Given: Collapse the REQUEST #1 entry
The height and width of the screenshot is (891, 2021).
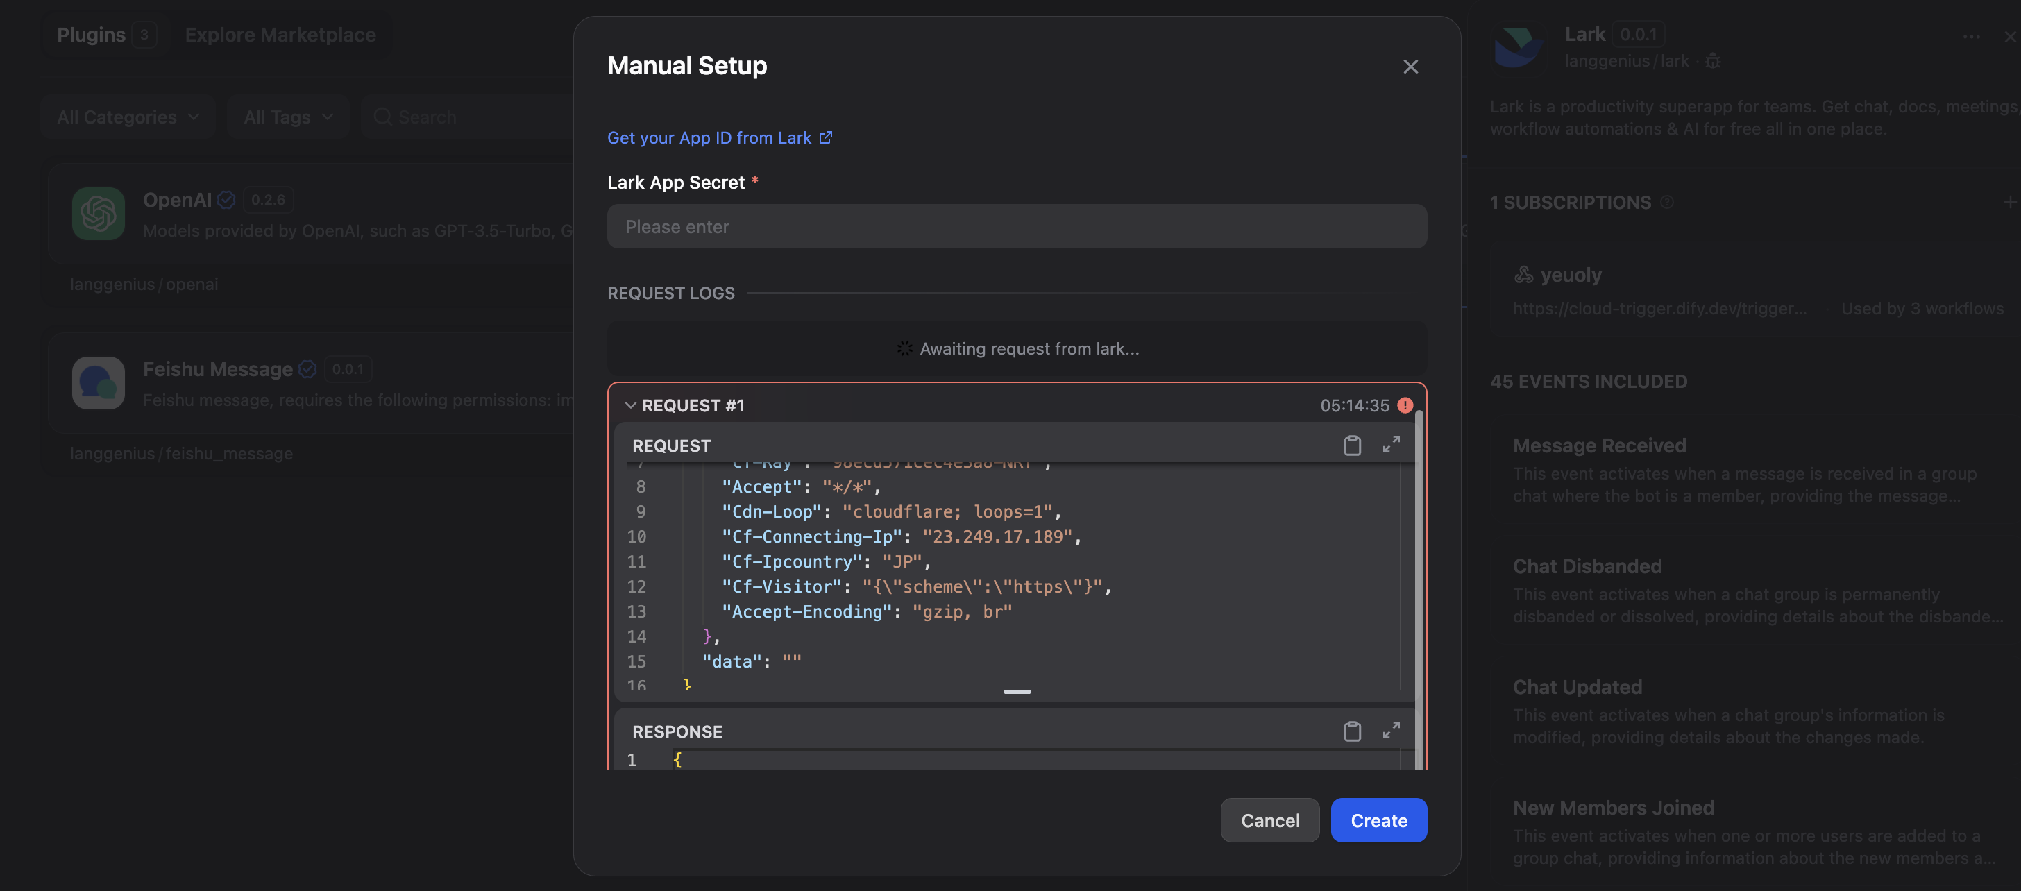Looking at the screenshot, I should (630, 405).
